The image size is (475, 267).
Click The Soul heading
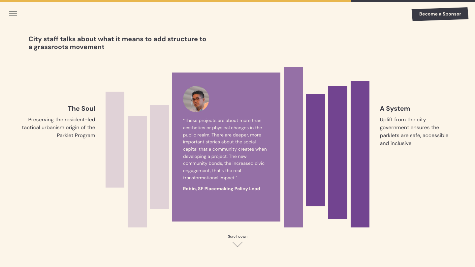81,108
